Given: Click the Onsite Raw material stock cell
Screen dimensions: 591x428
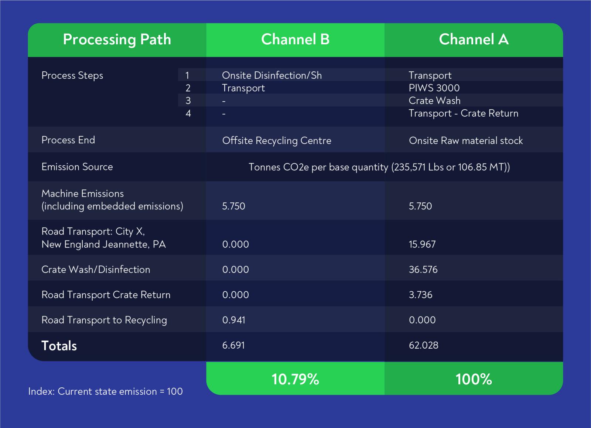Looking at the screenshot, I should [x=466, y=140].
